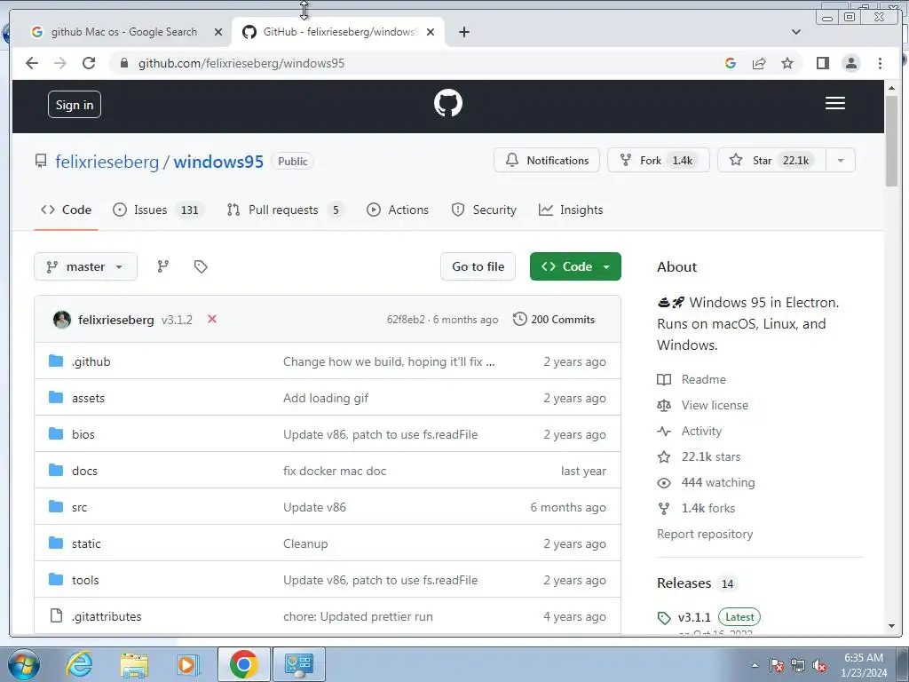
Task: Open the .github folder
Action: tap(91, 362)
